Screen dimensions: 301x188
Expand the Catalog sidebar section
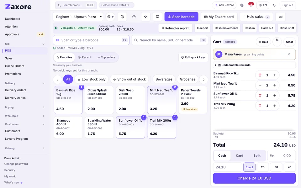pyautogui.click(x=24, y=148)
